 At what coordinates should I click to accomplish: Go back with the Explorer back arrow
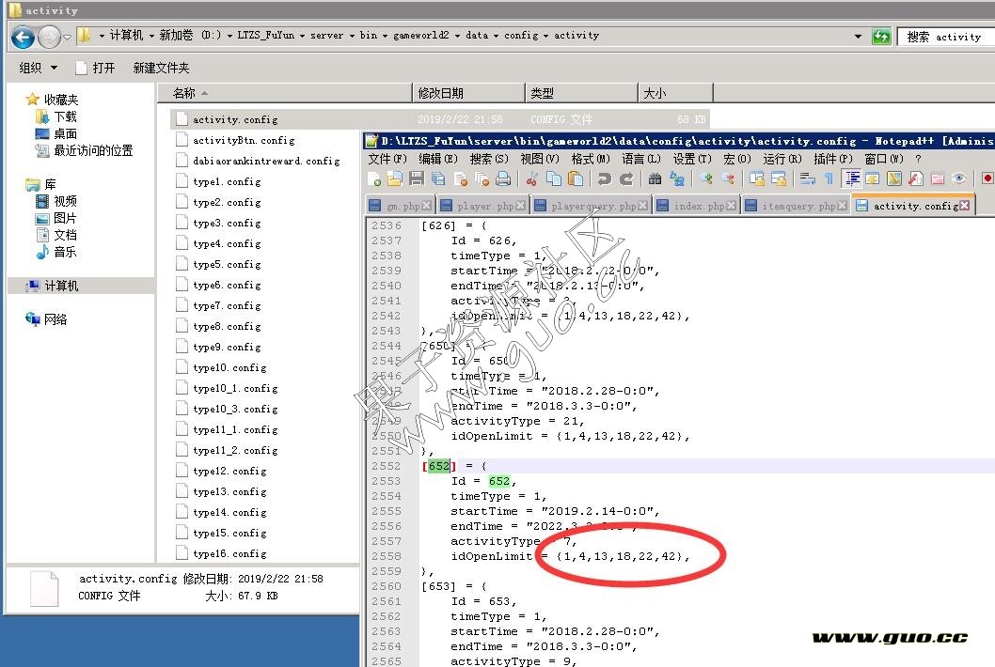(x=23, y=38)
